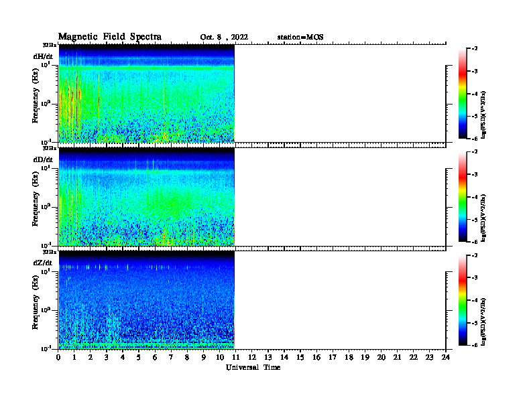The width and height of the screenshot is (531, 410).
Task: Click the -2 tick of dD/dt color scale
Action: (x=475, y=152)
